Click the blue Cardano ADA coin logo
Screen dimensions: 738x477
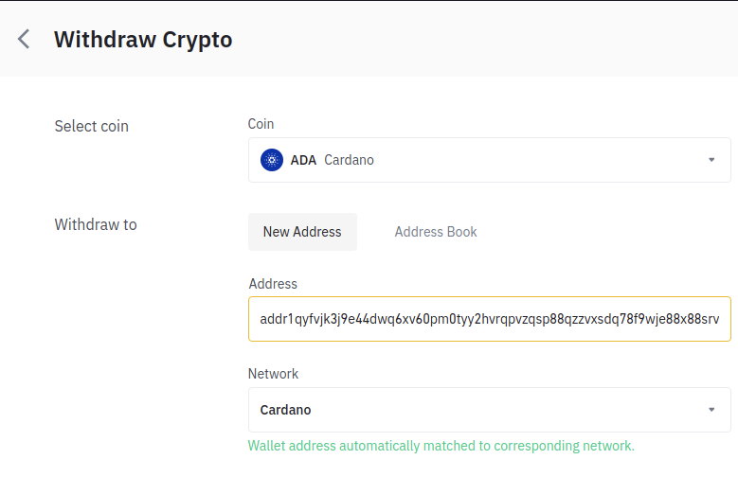[x=272, y=160]
